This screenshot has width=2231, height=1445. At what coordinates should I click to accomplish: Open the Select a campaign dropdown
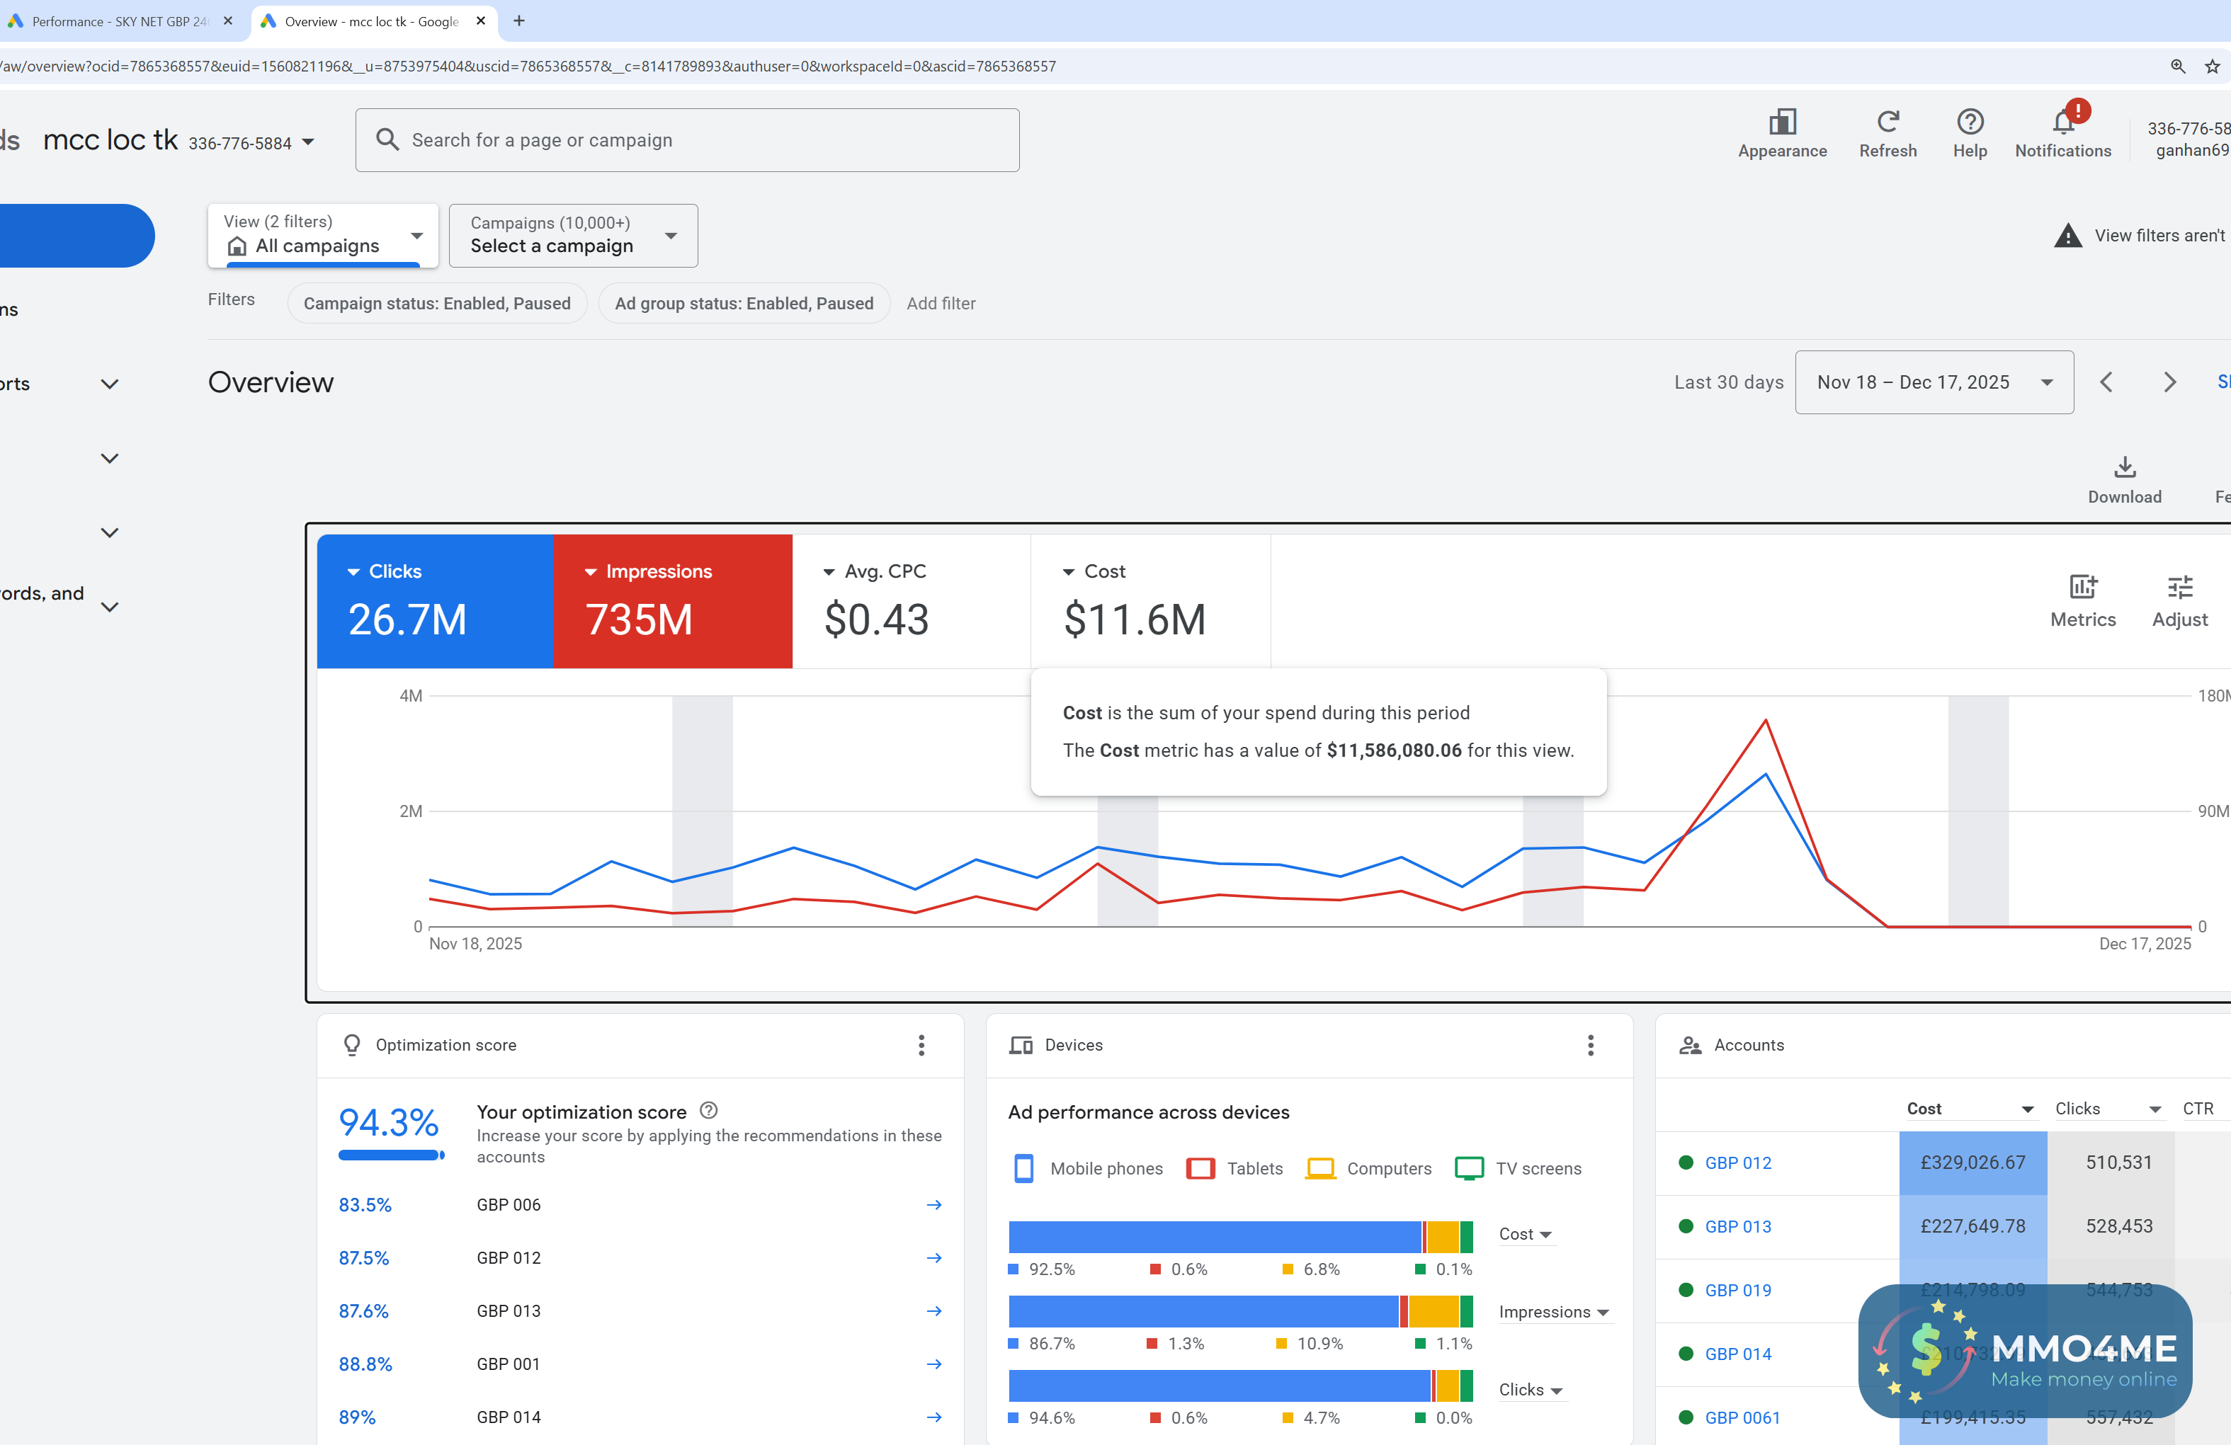click(573, 235)
